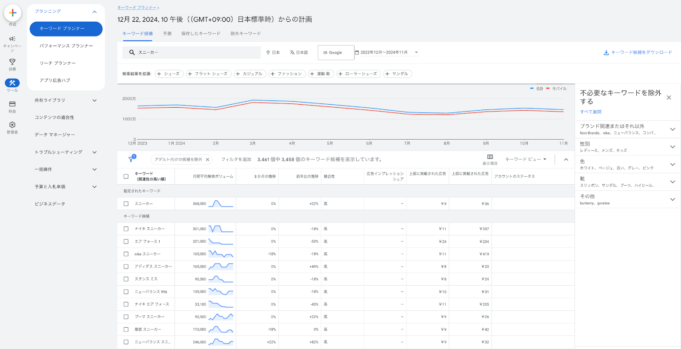The width and height of the screenshot is (681, 349).
Task: Check the エア フォース 1 row
Action: (126, 241)
